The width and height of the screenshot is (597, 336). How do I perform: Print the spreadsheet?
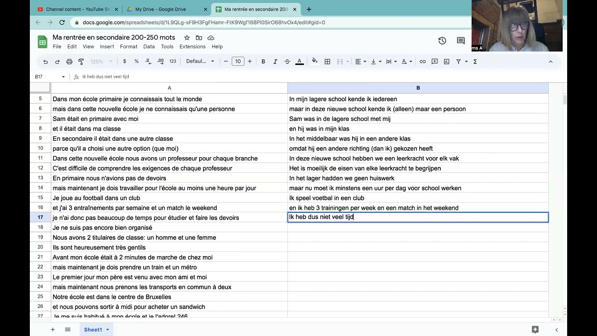[x=69, y=62]
